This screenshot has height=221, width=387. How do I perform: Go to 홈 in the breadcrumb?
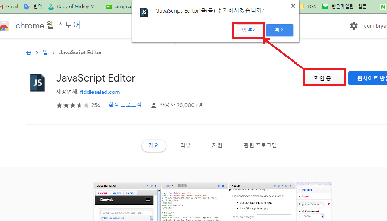[29, 52]
